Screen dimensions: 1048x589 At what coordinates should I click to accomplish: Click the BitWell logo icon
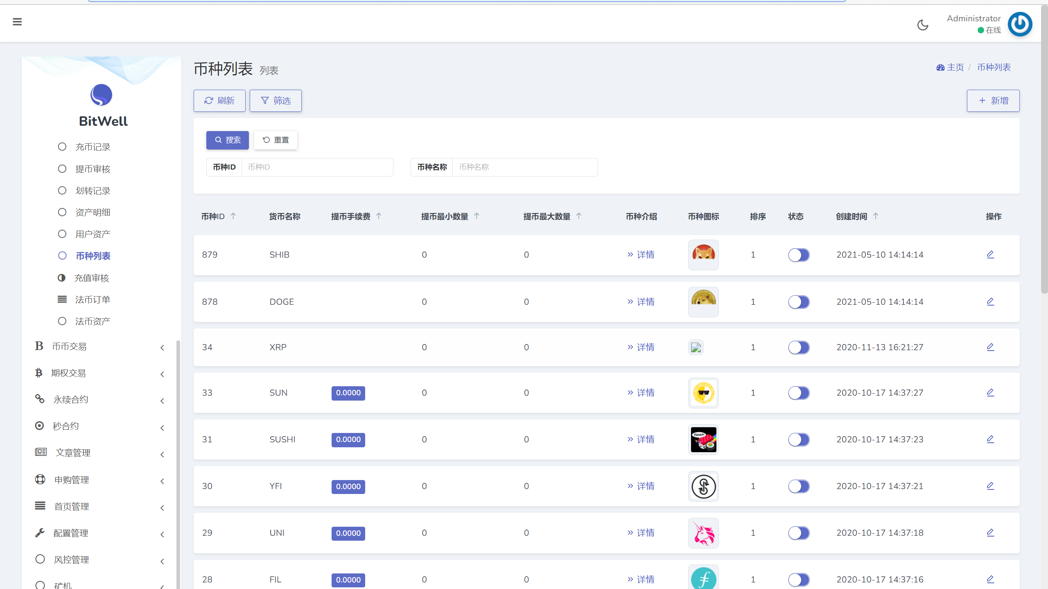pos(101,95)
